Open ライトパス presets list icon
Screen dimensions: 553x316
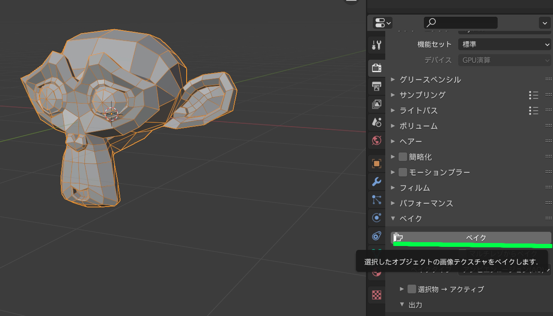point(534,110)
